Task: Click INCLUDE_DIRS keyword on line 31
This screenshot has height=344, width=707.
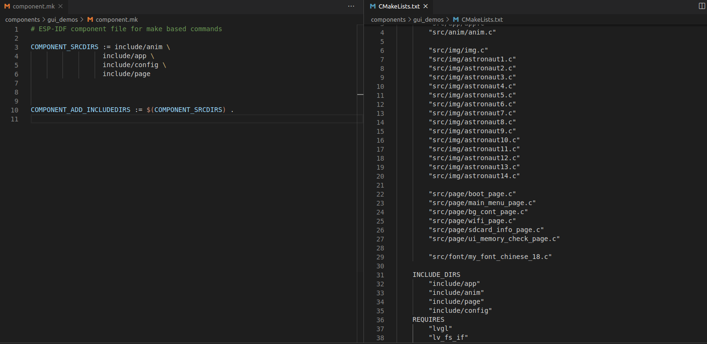Action: [436, 275]
